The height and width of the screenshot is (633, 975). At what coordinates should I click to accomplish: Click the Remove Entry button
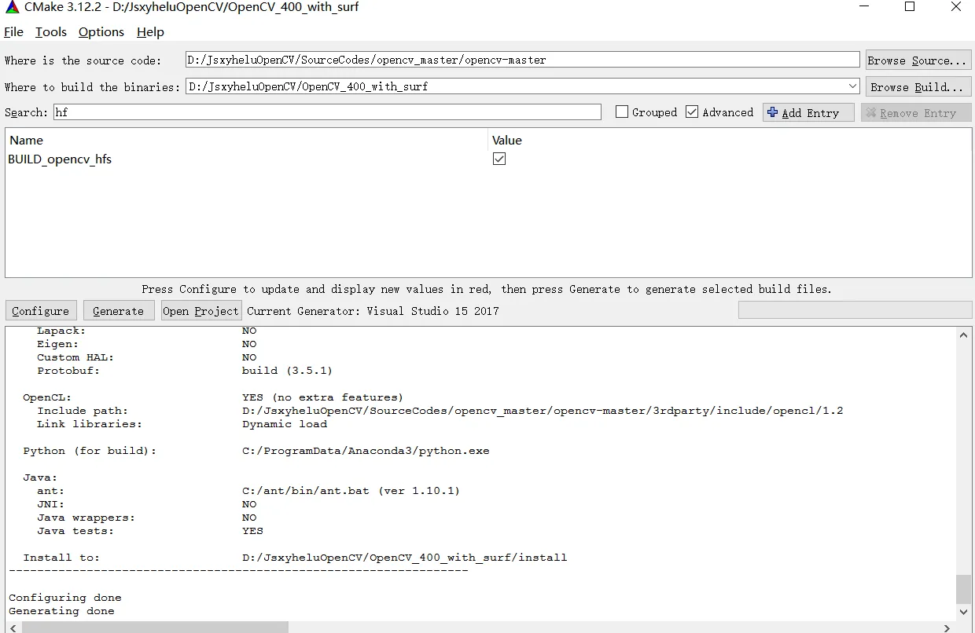click(x=916, y=113)
